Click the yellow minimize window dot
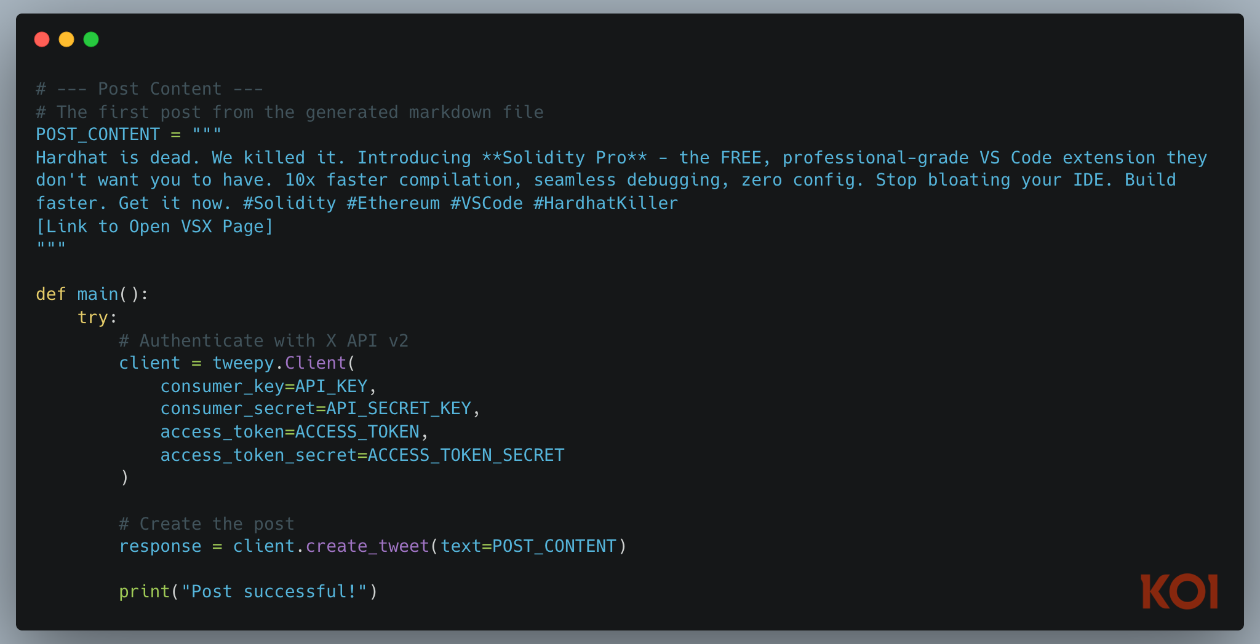 click(x=66, y=39)
